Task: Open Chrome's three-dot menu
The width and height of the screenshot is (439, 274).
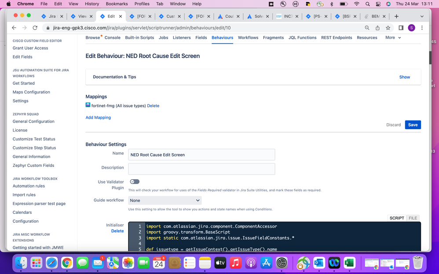Action: tap(422, 28)
